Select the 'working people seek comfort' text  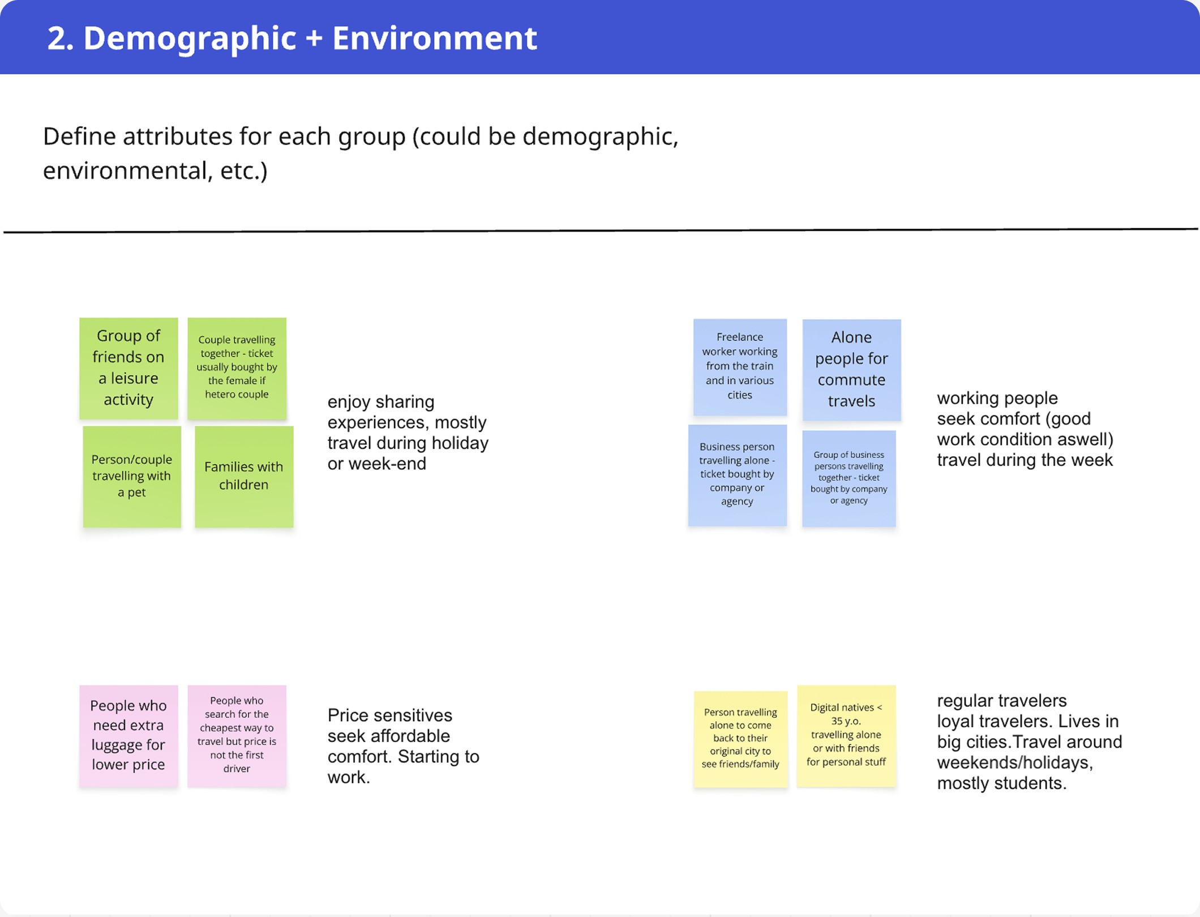click(1025, 429)
